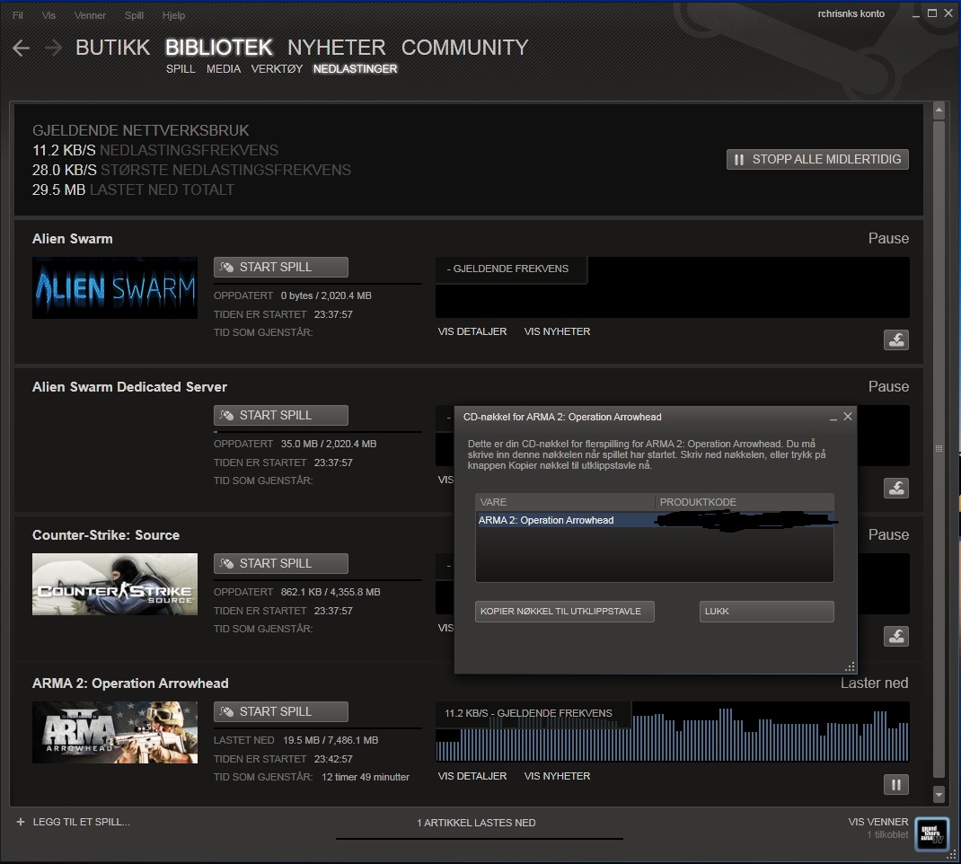Click Alien Swarm Dedicated Server title text

click(x=129, y=387)
